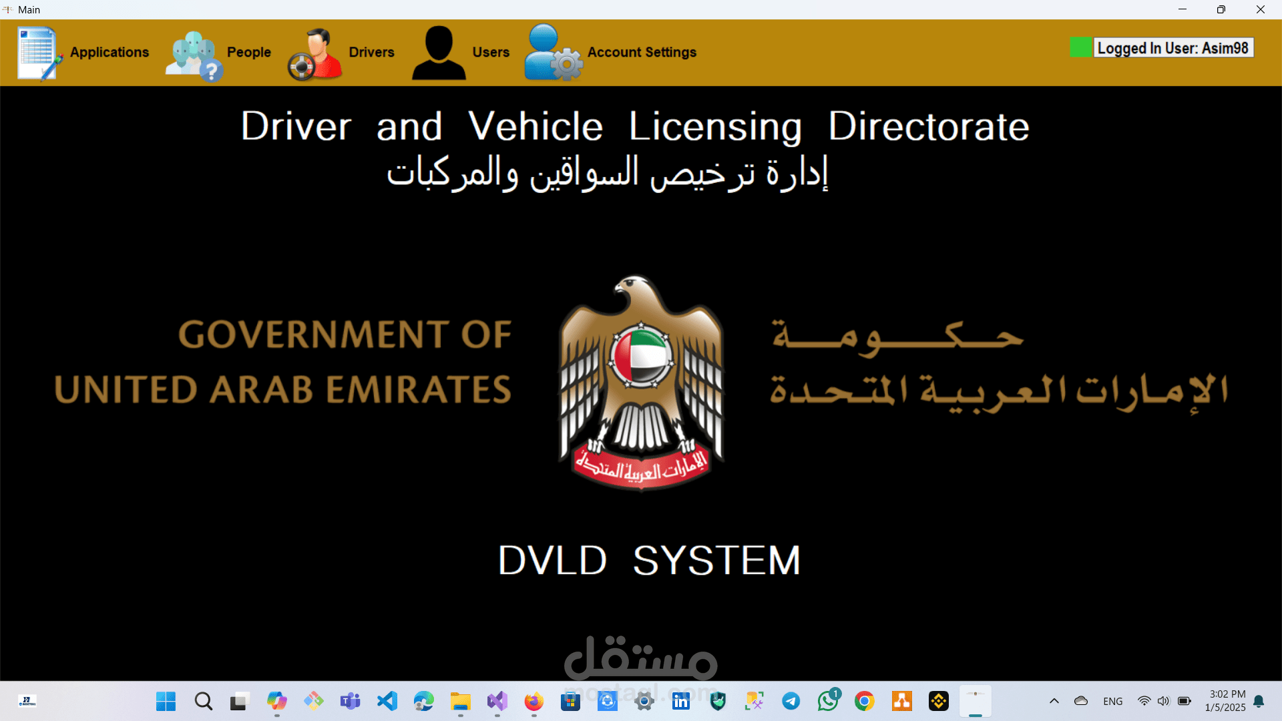
Task: Launch Copilot from the taskbar
Action: click(276, 702)
